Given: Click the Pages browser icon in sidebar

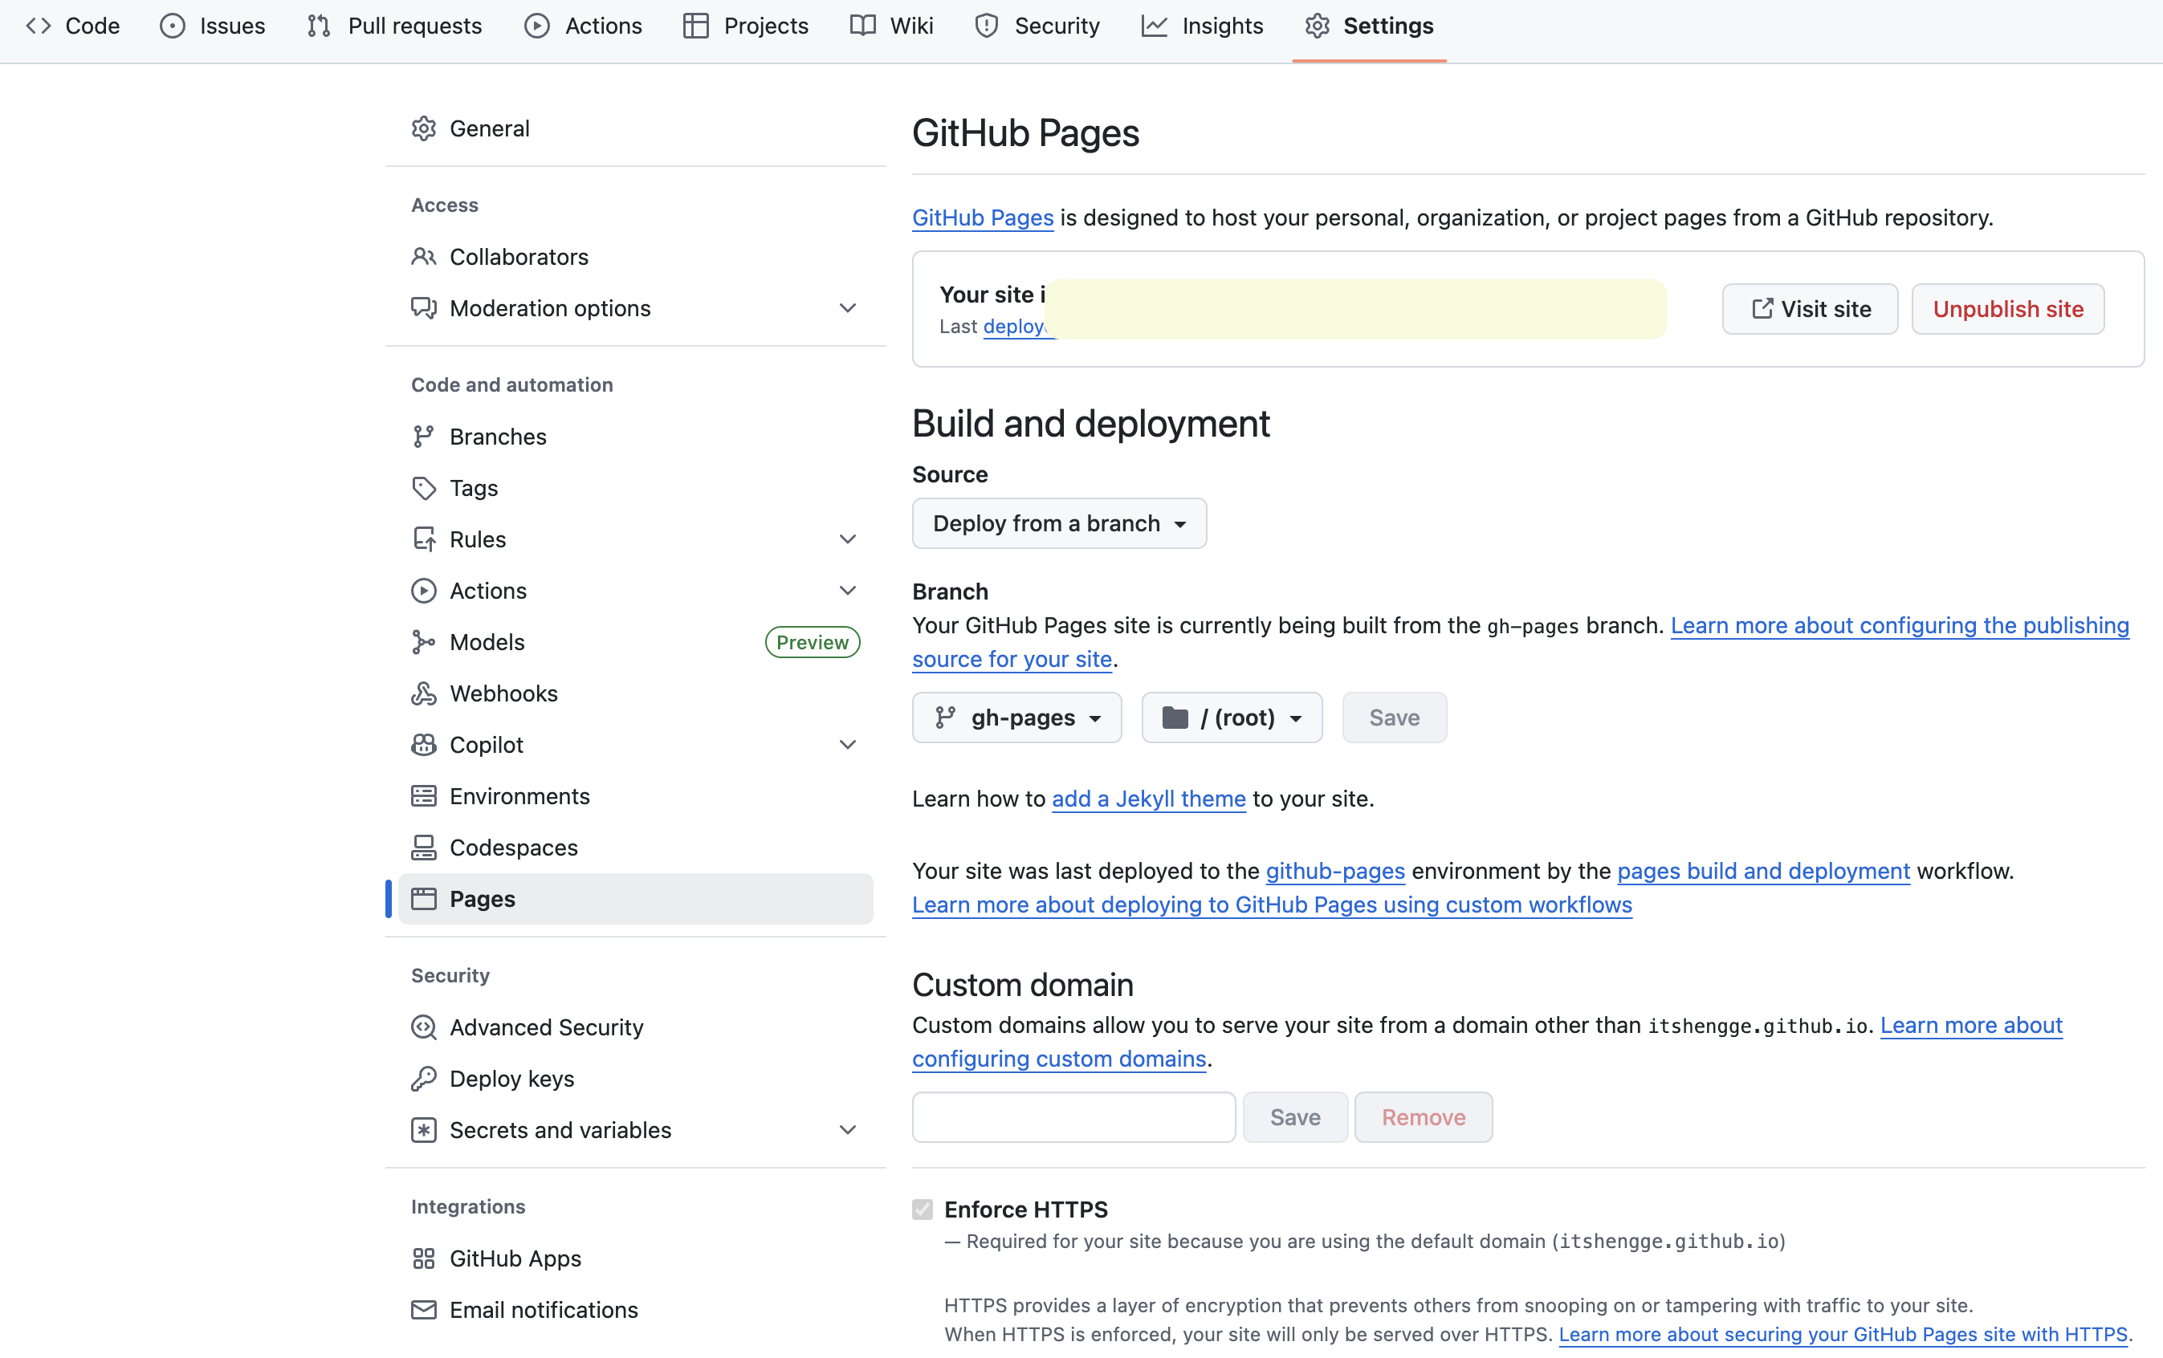Looking at the screenshot, I should 424,899.
